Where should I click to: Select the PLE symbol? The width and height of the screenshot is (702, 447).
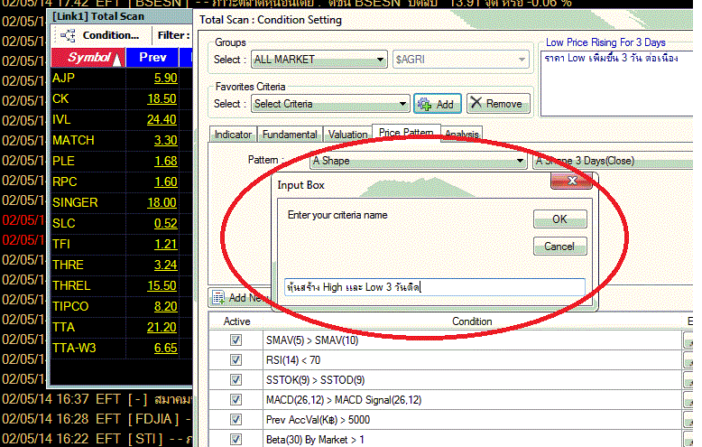63,161
